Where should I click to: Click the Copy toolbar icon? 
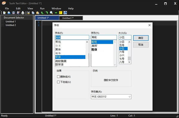(33, 13)
